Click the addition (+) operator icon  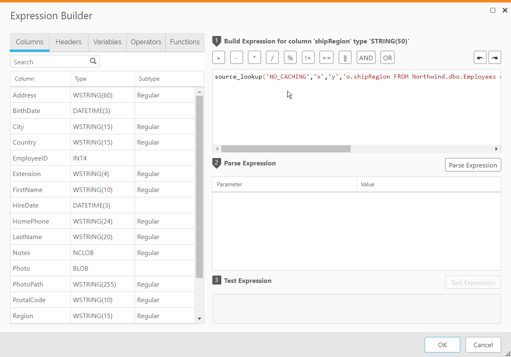(x=218, y=57)
